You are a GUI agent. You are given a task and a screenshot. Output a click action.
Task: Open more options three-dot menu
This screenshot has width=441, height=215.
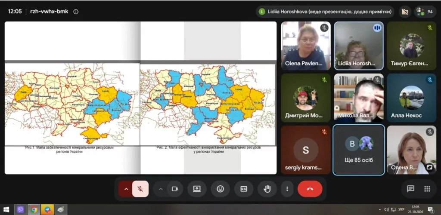tap(287, 189)
